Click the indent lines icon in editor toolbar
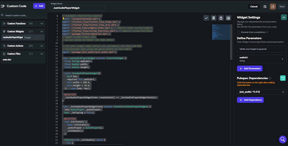This screenshot has height=146, width=288. (228, 18)
